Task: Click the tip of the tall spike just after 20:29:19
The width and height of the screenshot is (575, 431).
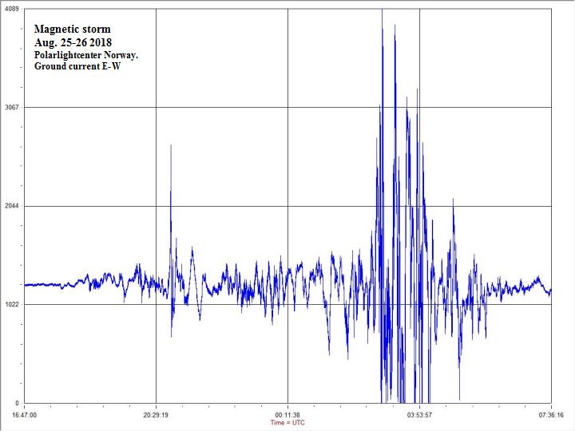Action: [171, 146]
